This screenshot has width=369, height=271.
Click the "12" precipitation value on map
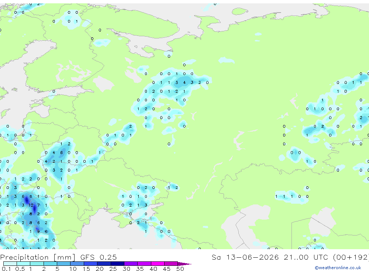point(31,205)
